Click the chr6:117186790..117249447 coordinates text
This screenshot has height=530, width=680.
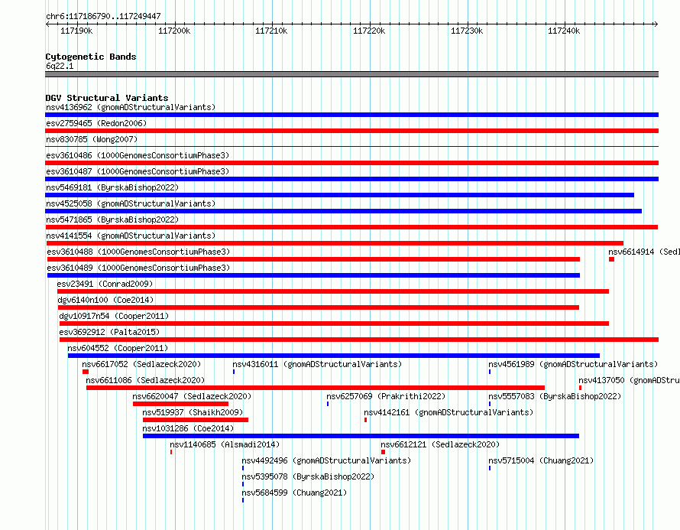[103, 16]
